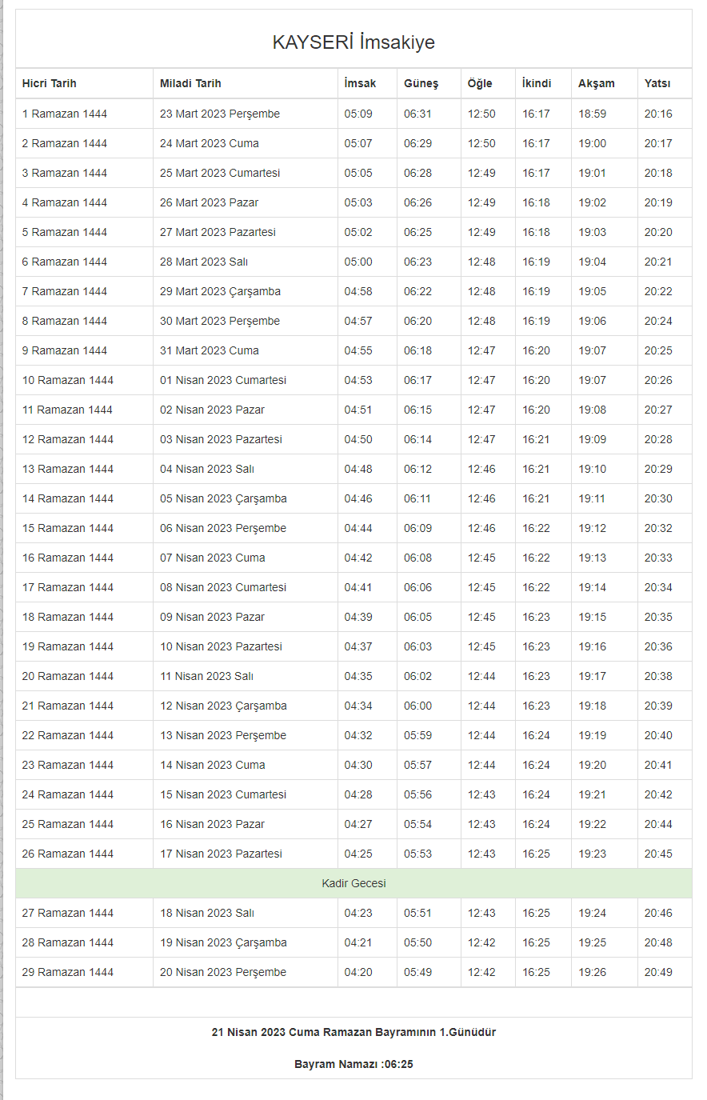The image size is (707, 1100).
Task: Click İmsak time 04:20 in the last row
Action: (358, 972)
